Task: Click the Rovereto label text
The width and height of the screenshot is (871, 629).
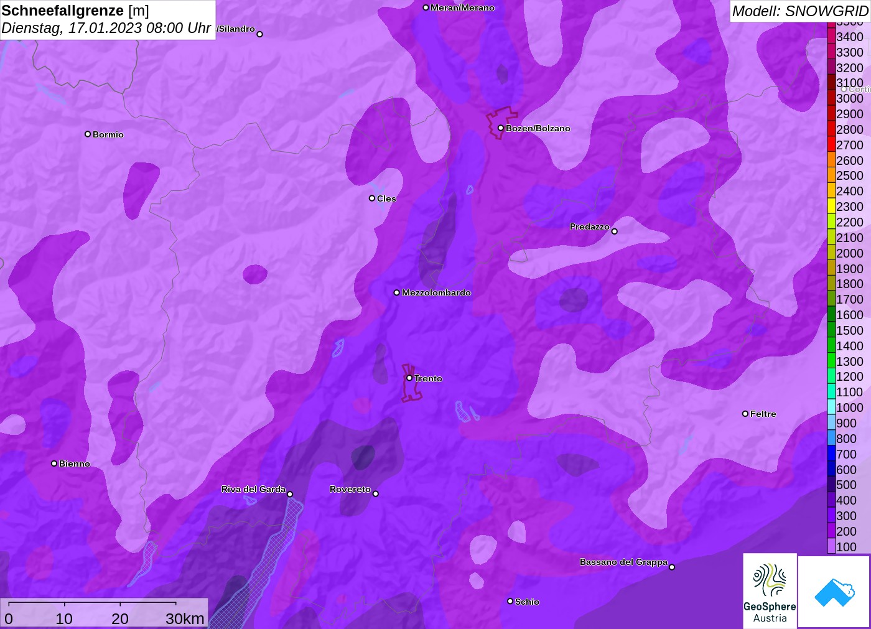Action: click(350, 489)
